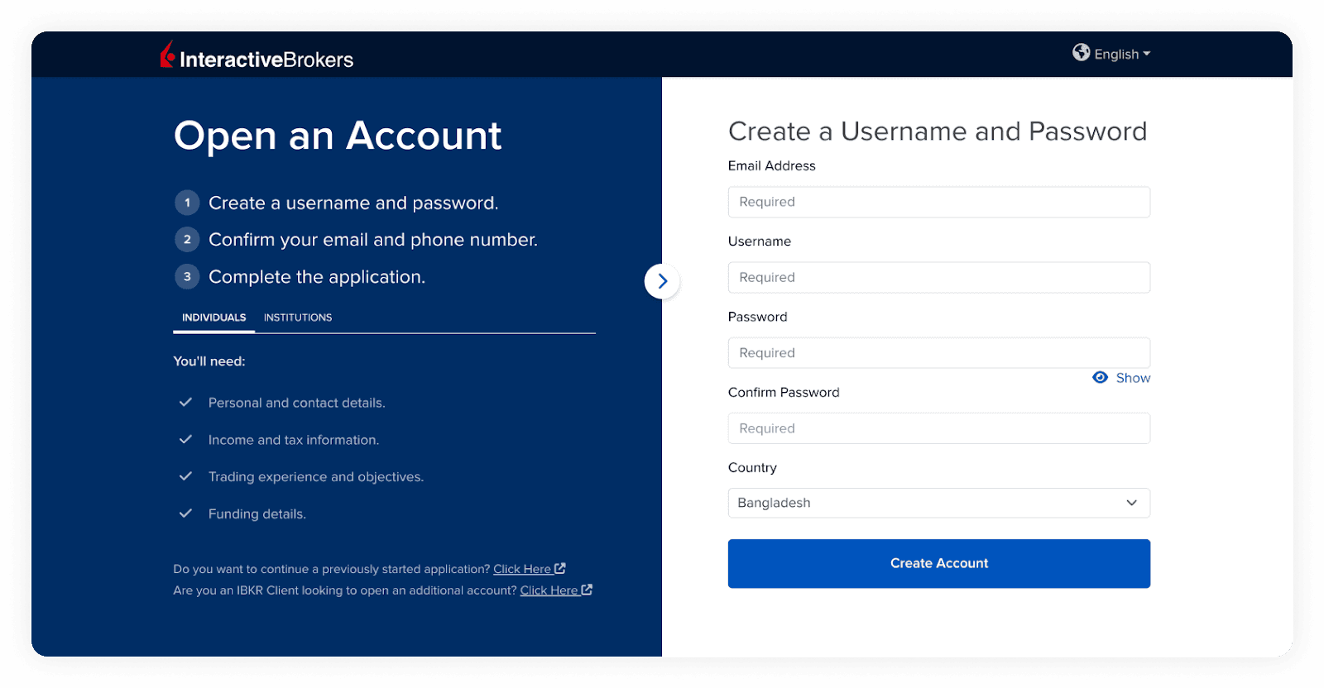Screen dimensions: 1324x688
Task: Click 'Create a username and password.' step text
Action: click(353, 203)
